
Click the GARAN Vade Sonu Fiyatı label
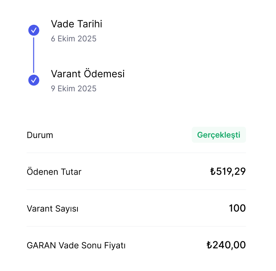[x=76, y=245]
